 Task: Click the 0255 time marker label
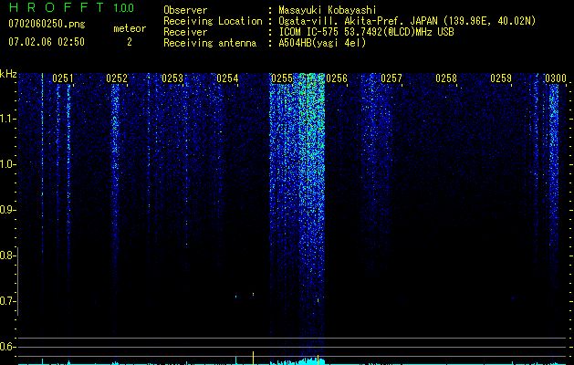[x=282, y=78]
